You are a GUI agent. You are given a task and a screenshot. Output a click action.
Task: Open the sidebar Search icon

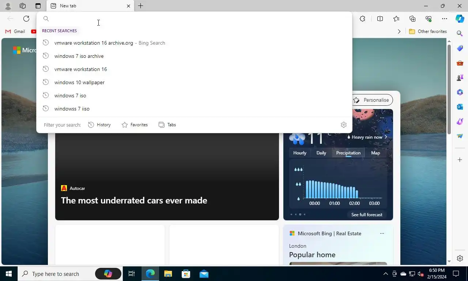coord(460,33)
